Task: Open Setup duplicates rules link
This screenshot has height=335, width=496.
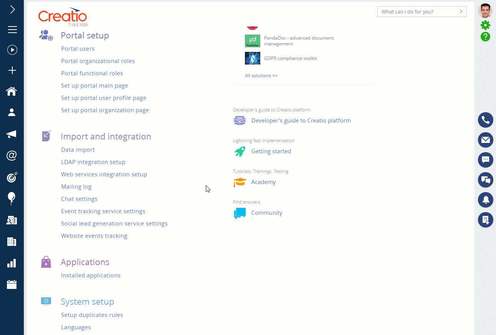Action: coord(92,315)
